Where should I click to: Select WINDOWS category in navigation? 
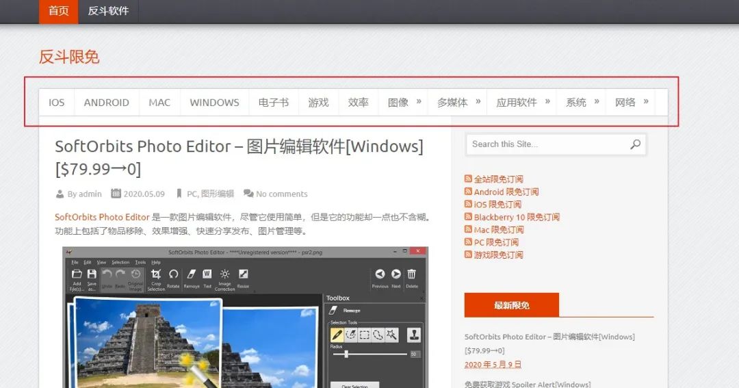pyautogui.click(x=214, y=103)
